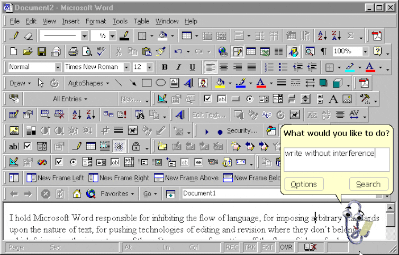
Task: Open the Zoom dropdown showing 100%
Action: 366,51
